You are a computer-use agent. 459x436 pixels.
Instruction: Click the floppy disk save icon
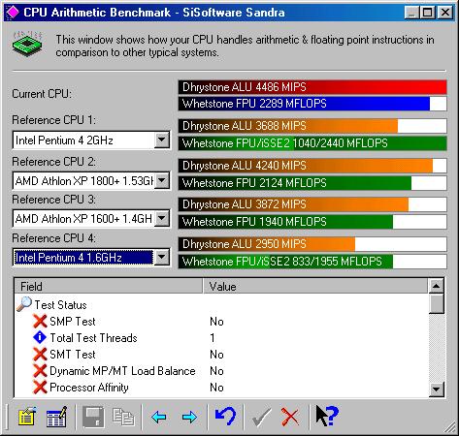[93, 417]
